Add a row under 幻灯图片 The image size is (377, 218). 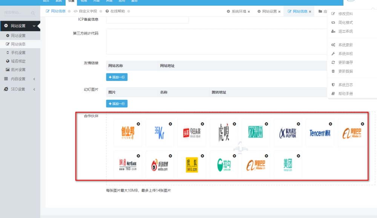[116, 104]
